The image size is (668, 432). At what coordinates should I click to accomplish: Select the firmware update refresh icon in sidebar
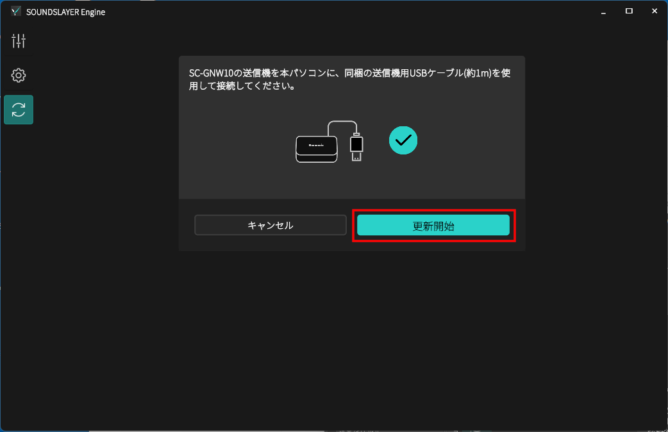[x=19, y=110]
